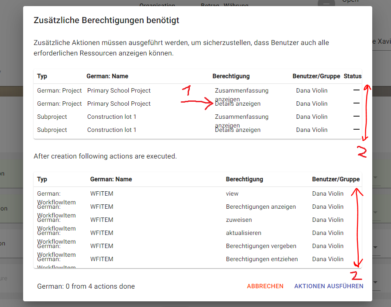
Task: Click the minus icon inside the Open button
Action: pos(326,4)
